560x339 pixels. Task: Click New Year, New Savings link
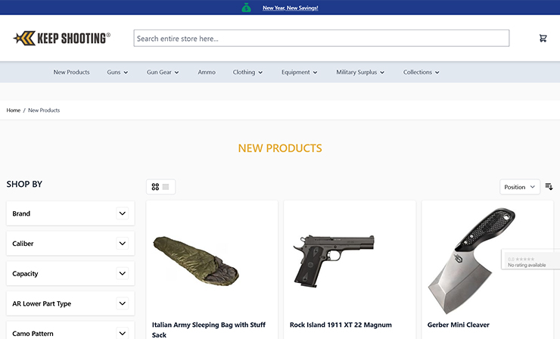point(290,8)
